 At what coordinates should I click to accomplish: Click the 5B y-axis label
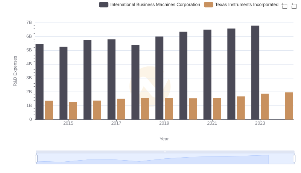(x=29, y=50)
